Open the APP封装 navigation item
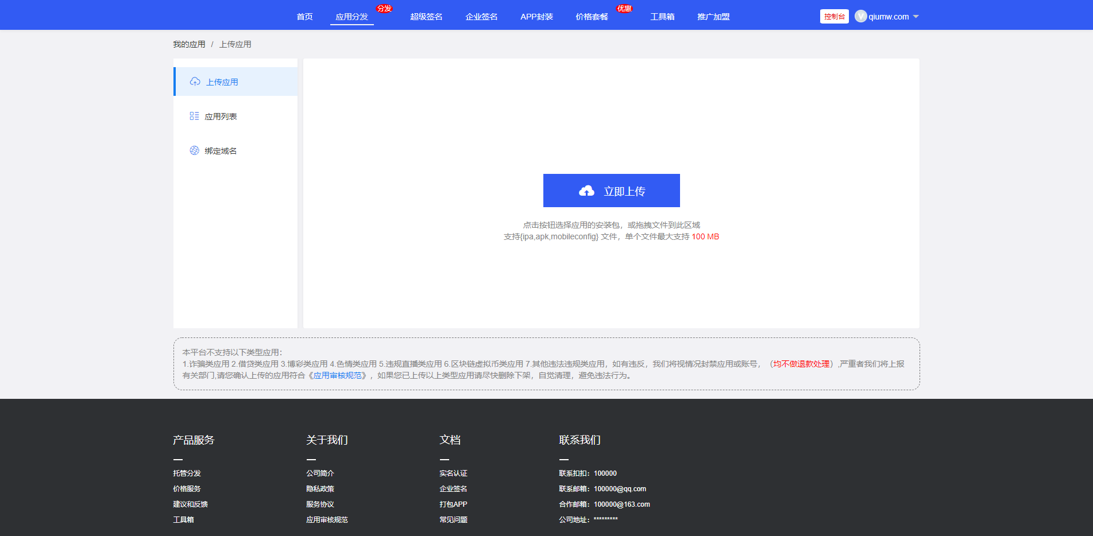The image size is (1093, 536). pos(536,17)
